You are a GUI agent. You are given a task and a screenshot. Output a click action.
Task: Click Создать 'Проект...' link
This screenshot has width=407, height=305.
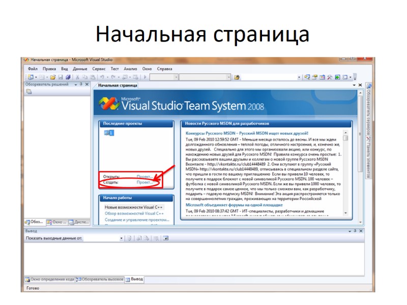click(144, 182)
